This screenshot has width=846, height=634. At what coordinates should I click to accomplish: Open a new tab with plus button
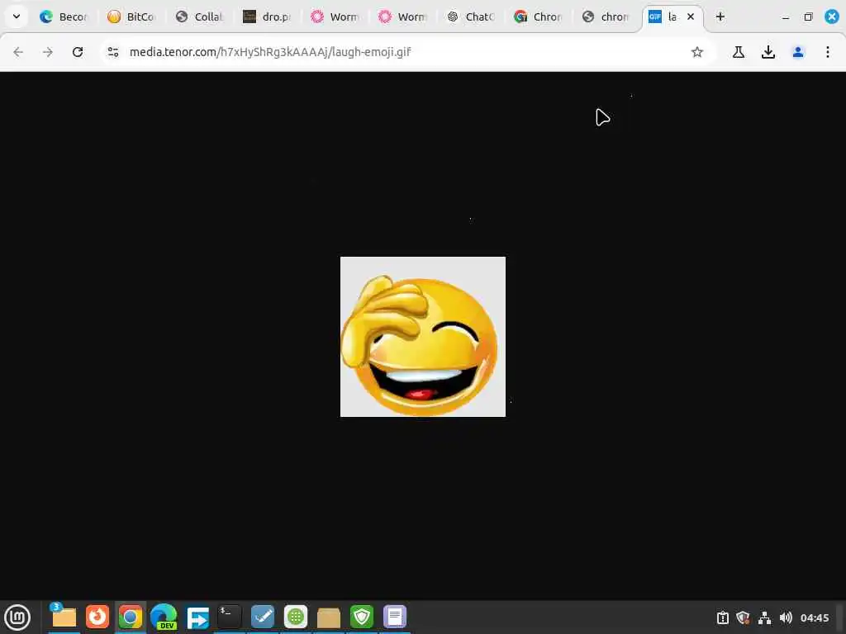pos(720,17)
